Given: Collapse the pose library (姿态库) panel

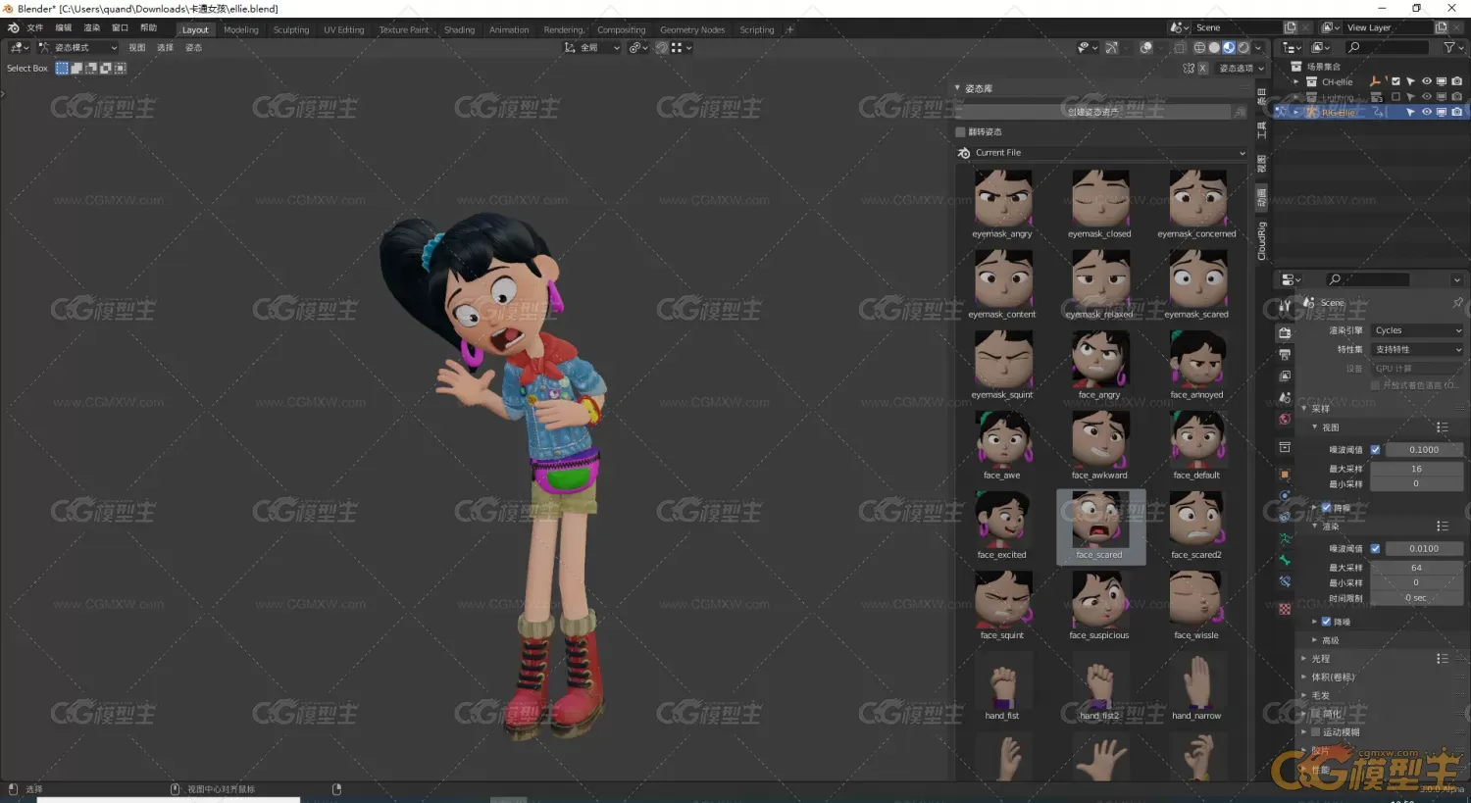Looking at the screenshot, I should (958, 88).
